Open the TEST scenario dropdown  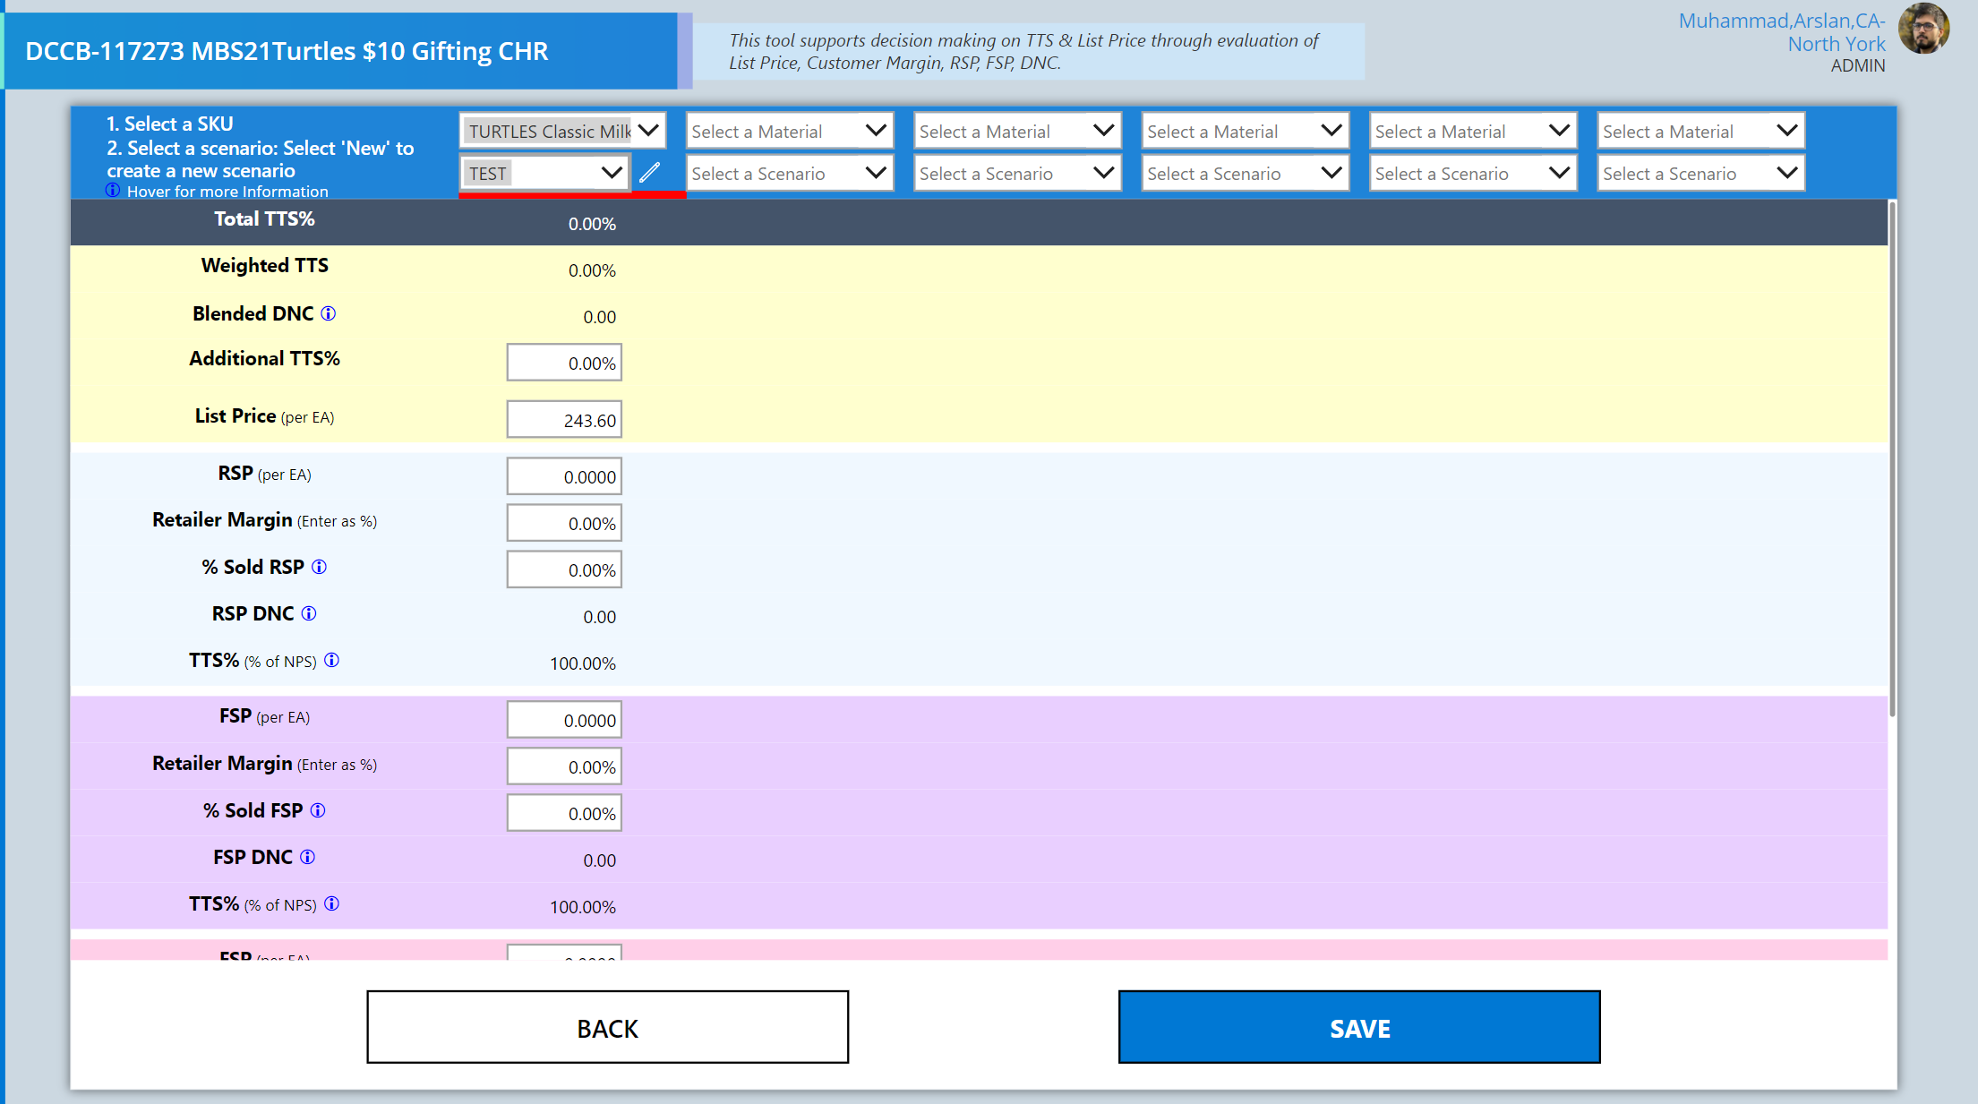(544, 173)
